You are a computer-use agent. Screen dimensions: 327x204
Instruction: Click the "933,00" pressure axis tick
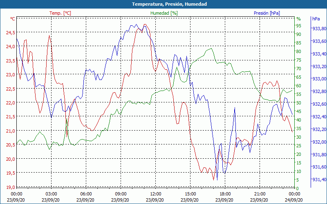click(x=319, y=79)
